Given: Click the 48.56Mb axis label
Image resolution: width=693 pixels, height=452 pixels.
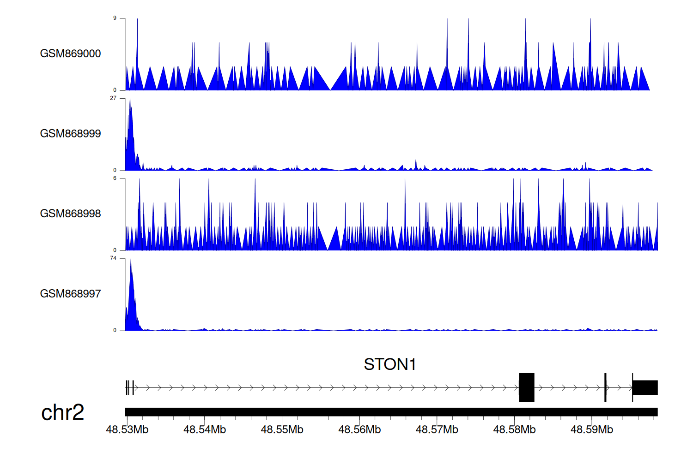Looking at the screenshot, I should click(x=359, y=429).
